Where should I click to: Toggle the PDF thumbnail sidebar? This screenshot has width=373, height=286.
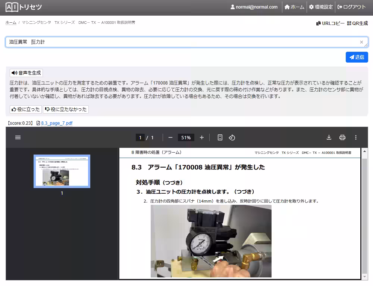[18, 137]
